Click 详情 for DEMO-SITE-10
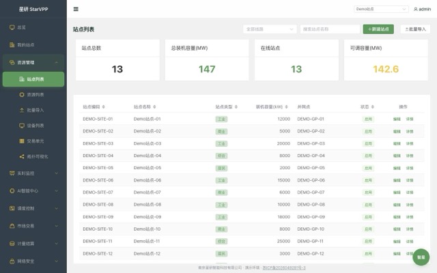The height and width of the screenshot is (273, 437). [x=410, y=229]
